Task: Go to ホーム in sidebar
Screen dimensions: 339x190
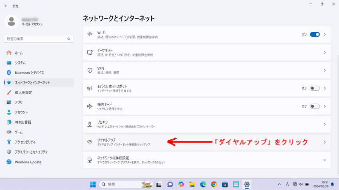Action: click(39, 53)
